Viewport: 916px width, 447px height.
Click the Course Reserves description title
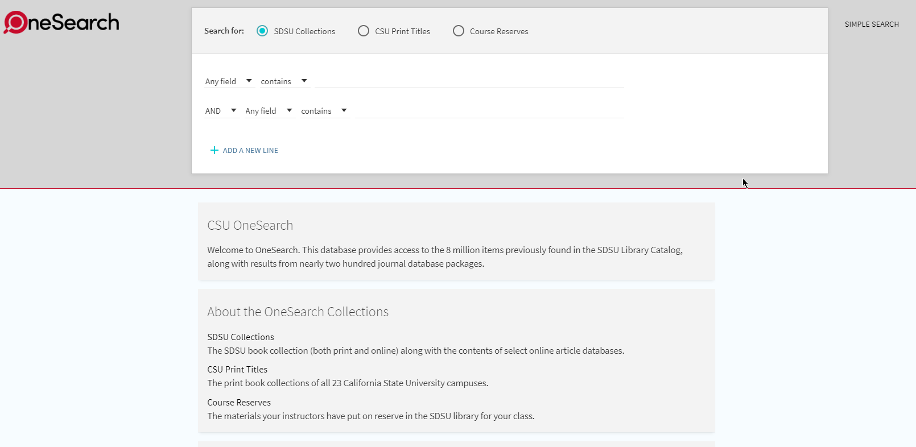239,403
